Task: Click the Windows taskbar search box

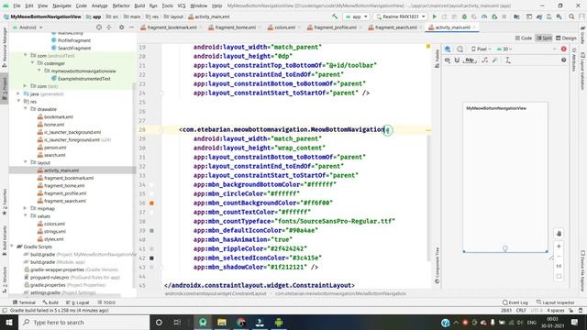Action: point(83,322)
